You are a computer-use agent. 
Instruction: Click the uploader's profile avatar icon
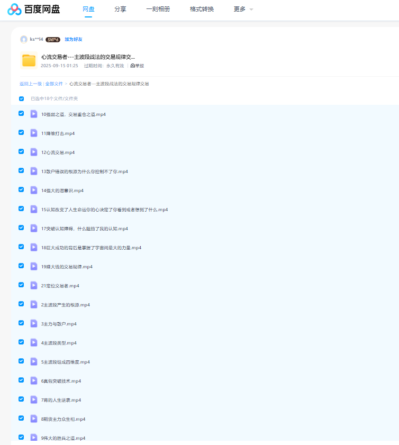[24, 39]
